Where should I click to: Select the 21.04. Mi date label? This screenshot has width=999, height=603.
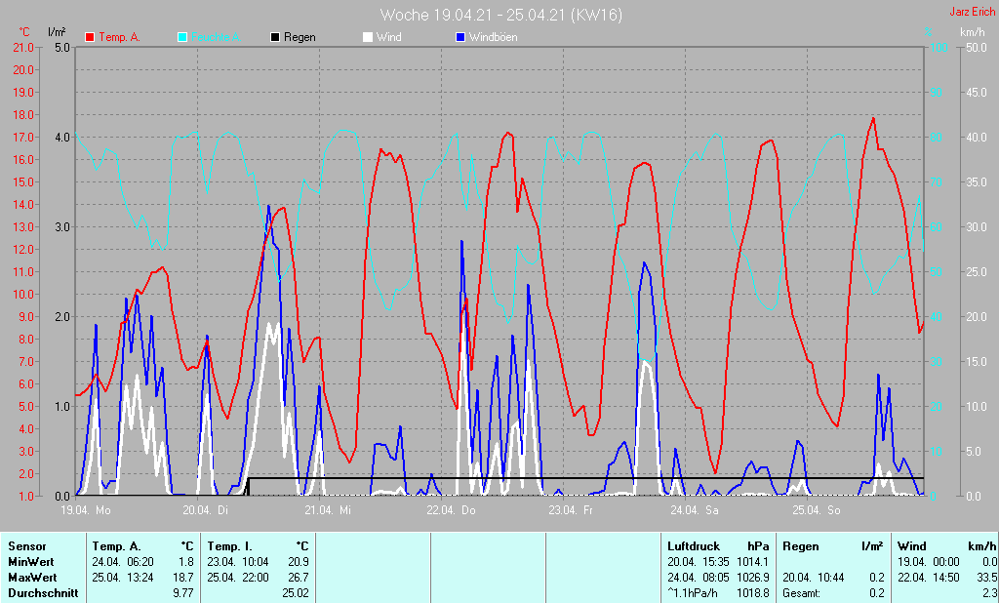point(330,510)
